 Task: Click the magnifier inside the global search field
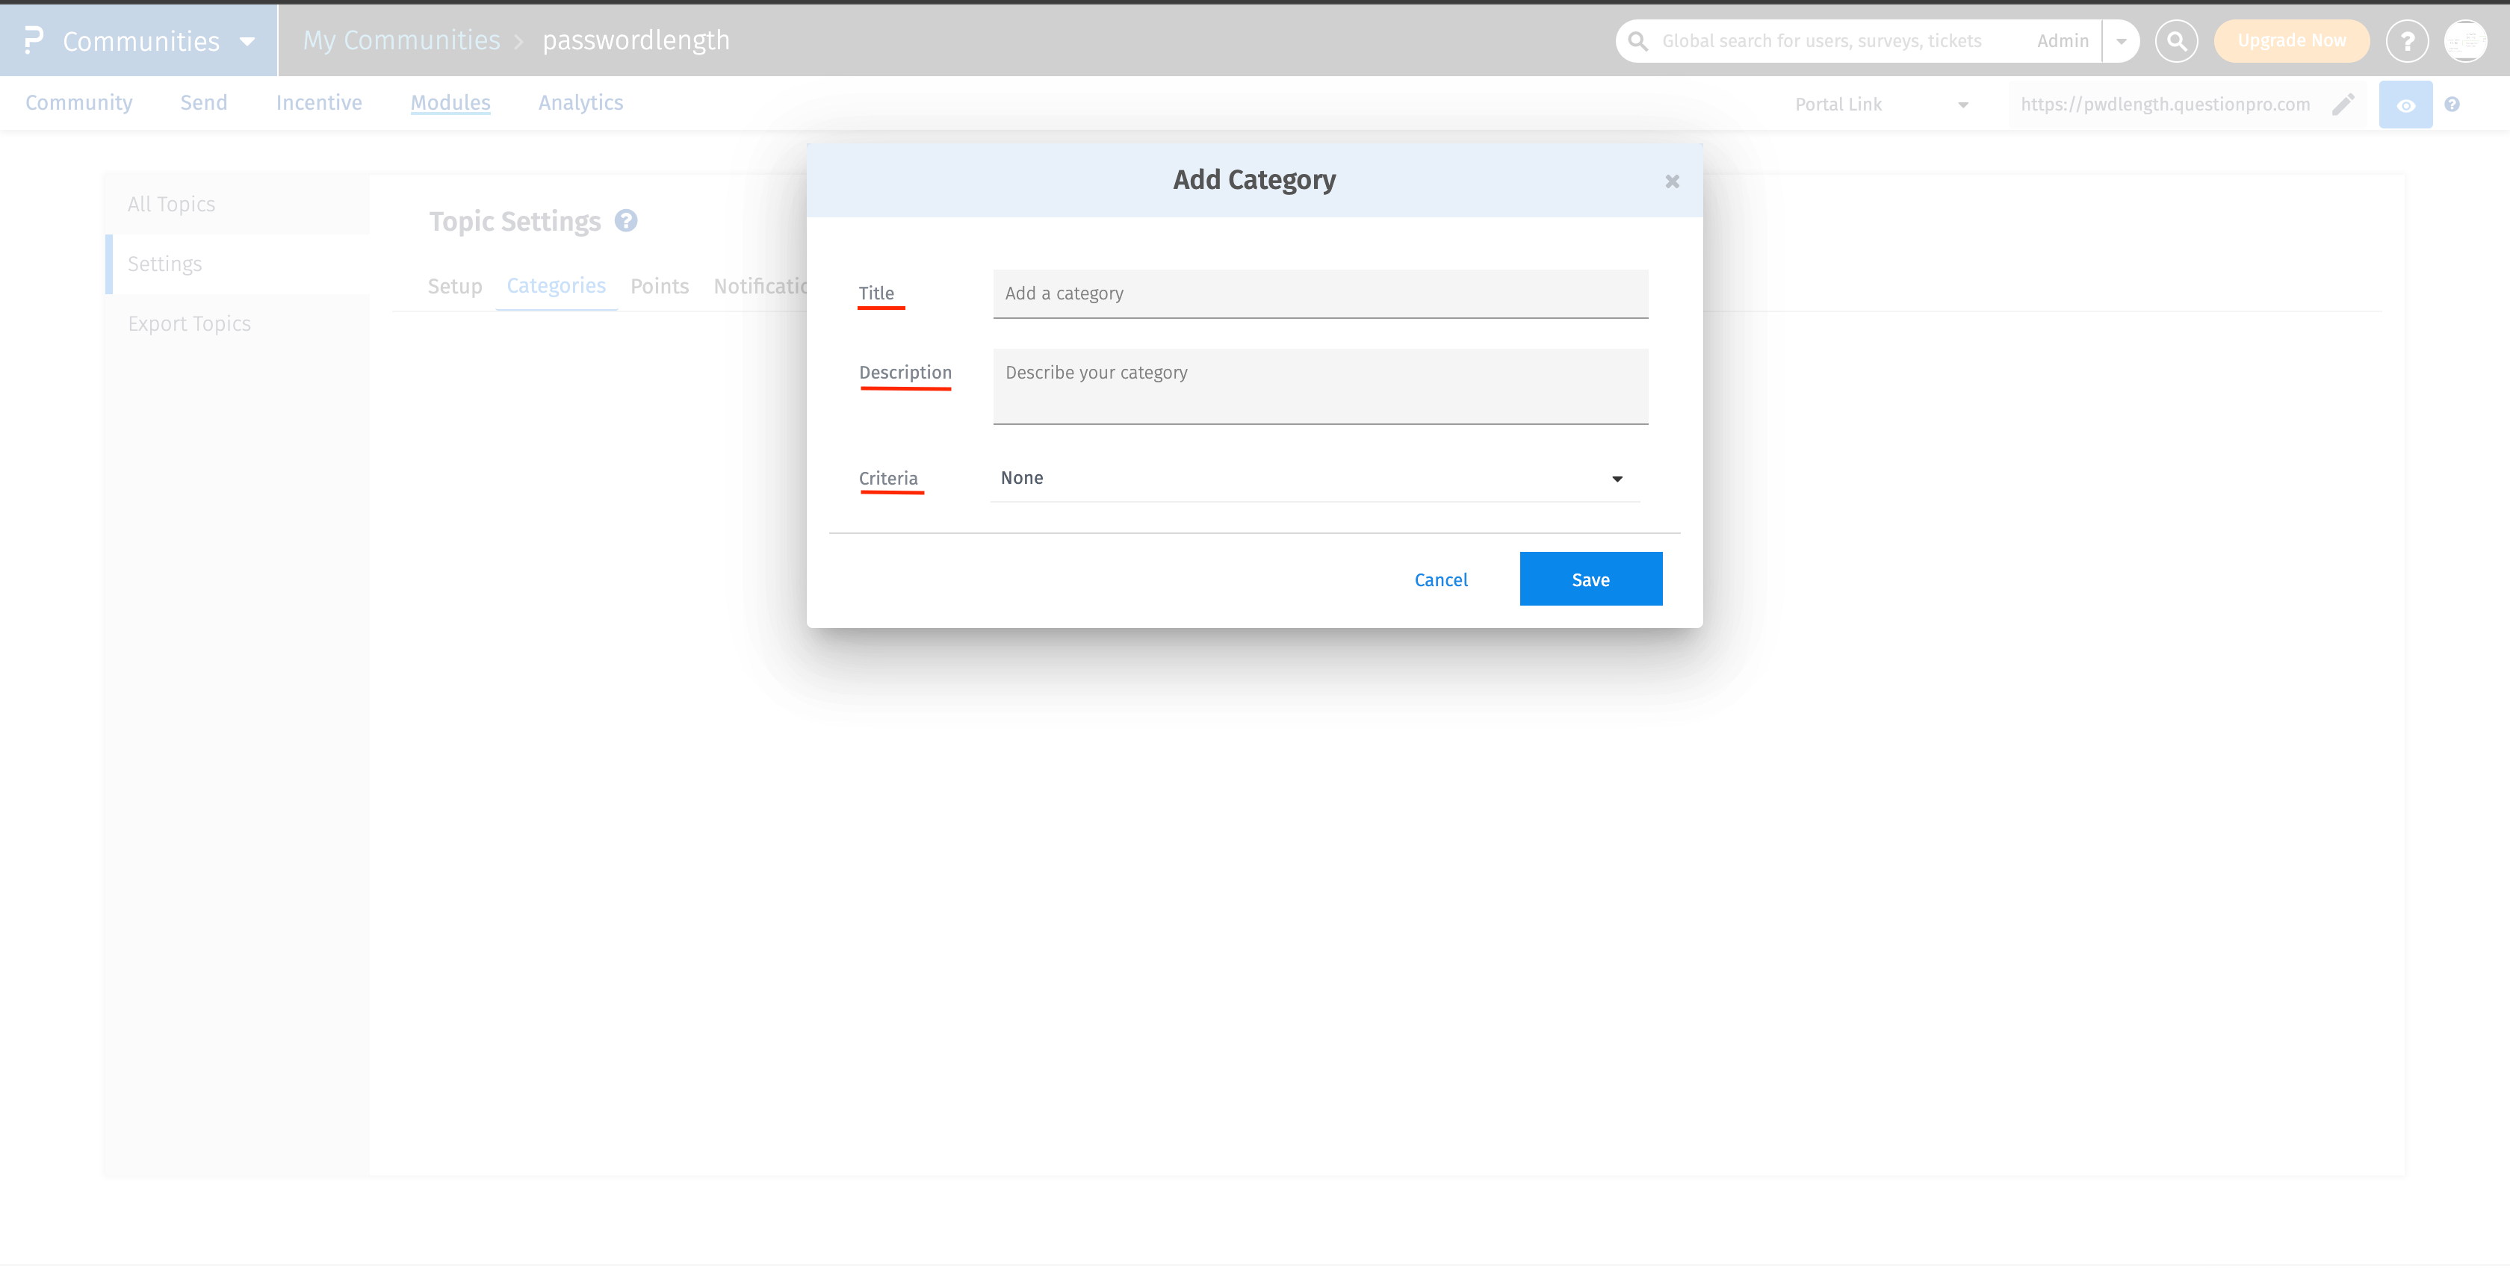coord(1638,40)
